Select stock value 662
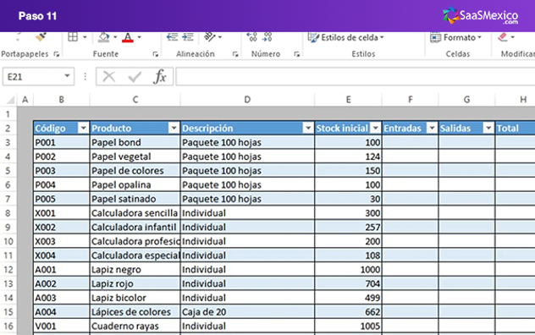Viewport: 535px width, 335px height. (349, 312)
